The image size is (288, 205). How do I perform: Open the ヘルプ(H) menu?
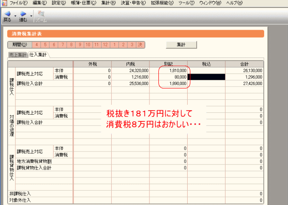coord(234,3)
